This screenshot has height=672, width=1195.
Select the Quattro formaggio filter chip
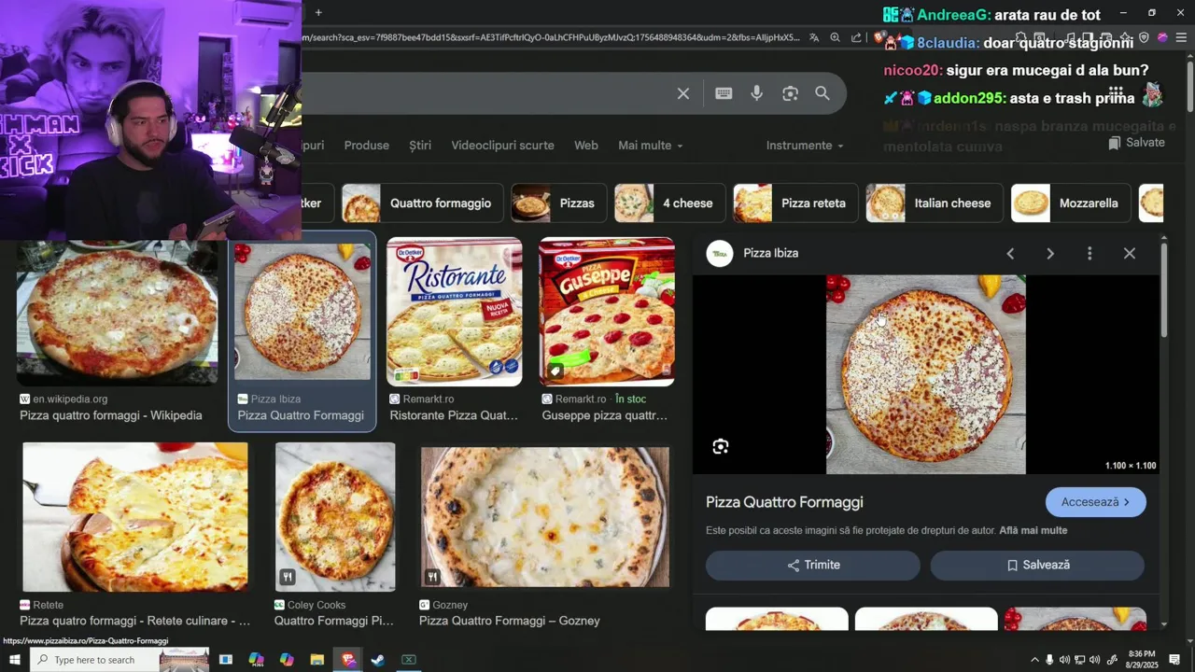pos(423,203)
